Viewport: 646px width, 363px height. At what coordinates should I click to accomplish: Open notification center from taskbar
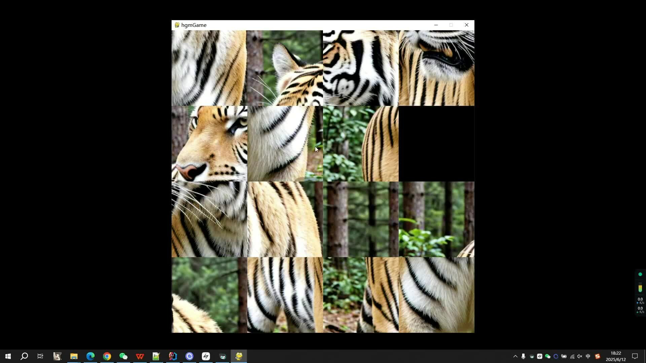click(x=635, y=356)
